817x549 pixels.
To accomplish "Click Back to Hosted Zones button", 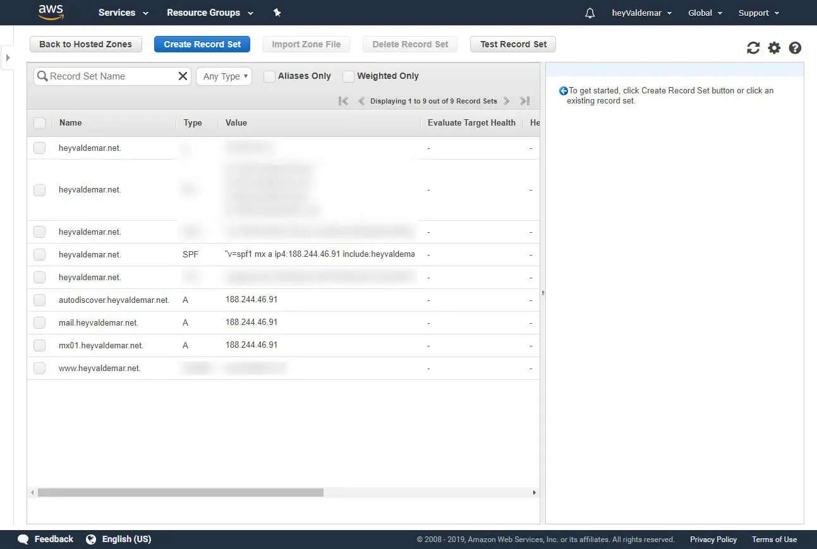I will coord(86,44).
